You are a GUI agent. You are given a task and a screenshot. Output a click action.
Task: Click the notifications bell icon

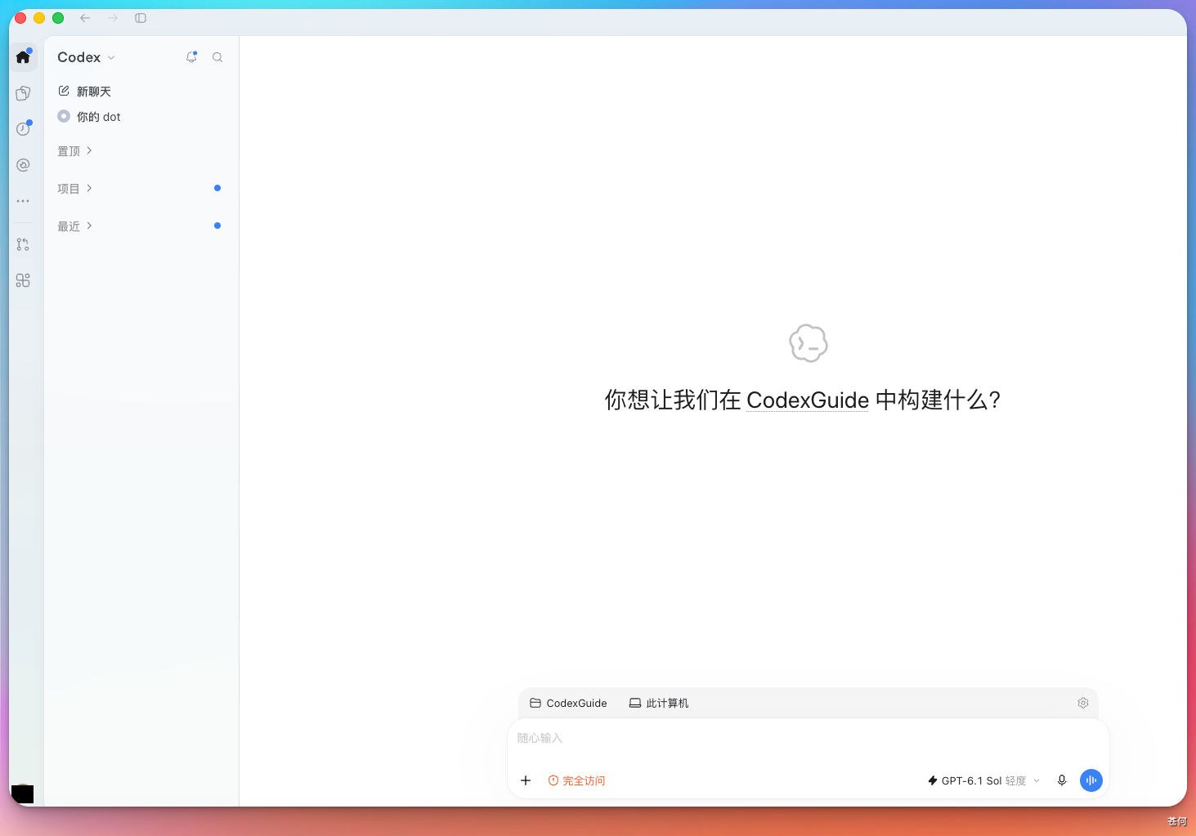coord(191,57)
